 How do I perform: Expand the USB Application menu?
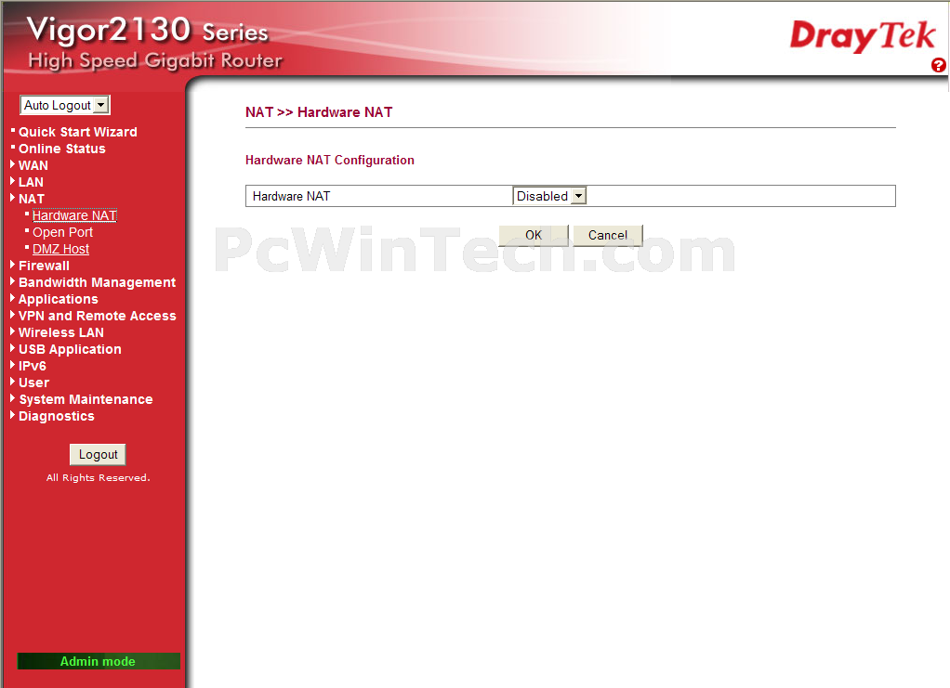[70, 350]
